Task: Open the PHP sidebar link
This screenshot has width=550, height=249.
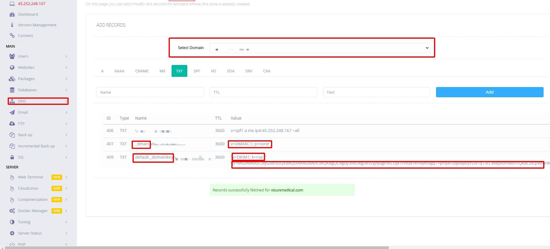Action: click(x=22, y=244)
